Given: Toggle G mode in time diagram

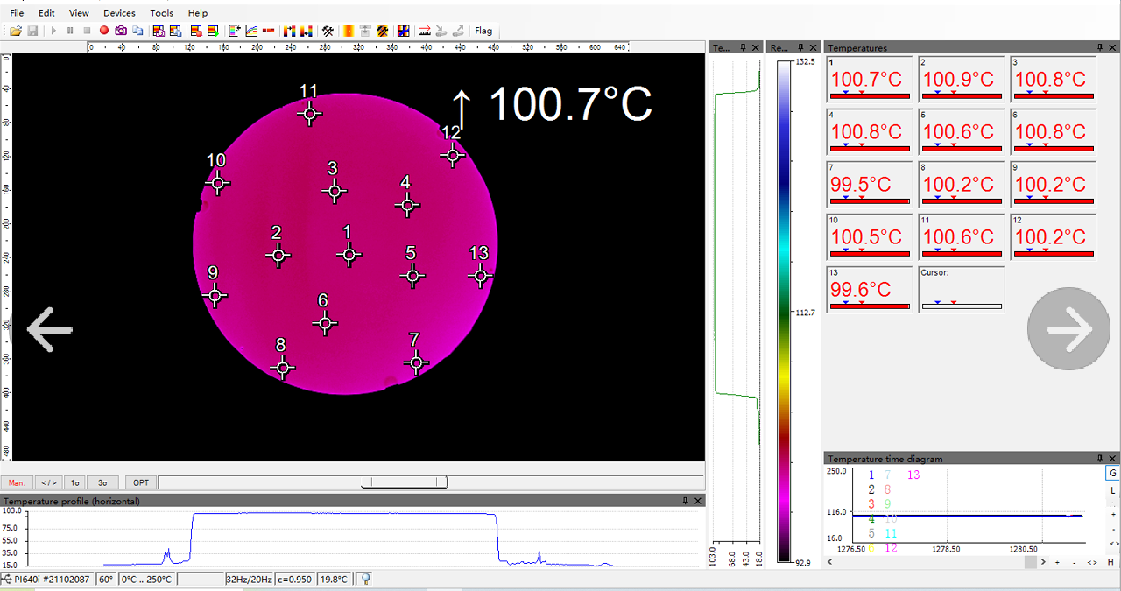Looking at the screenshot, I should pyautogui.click(x=1112, y=473).
